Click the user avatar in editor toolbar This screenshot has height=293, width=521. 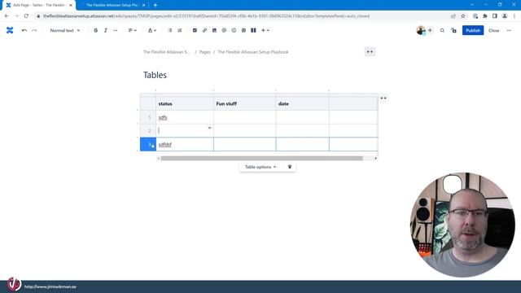421,30
